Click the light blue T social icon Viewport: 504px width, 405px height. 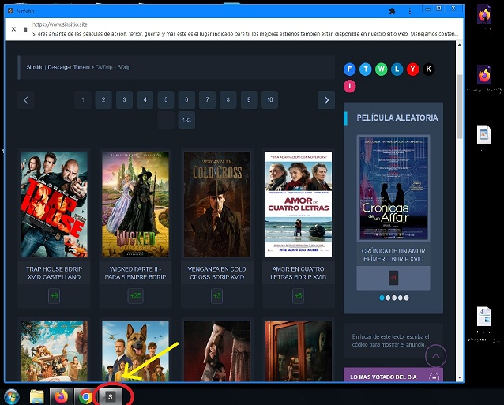point(367,69)
